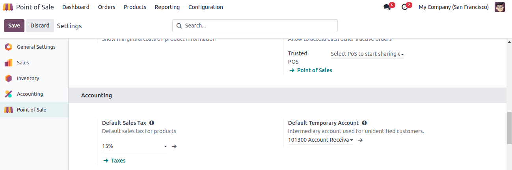Viewport: 512px width, 170px height.
Task: Click the settings Search field
Action: coord(255,26)
